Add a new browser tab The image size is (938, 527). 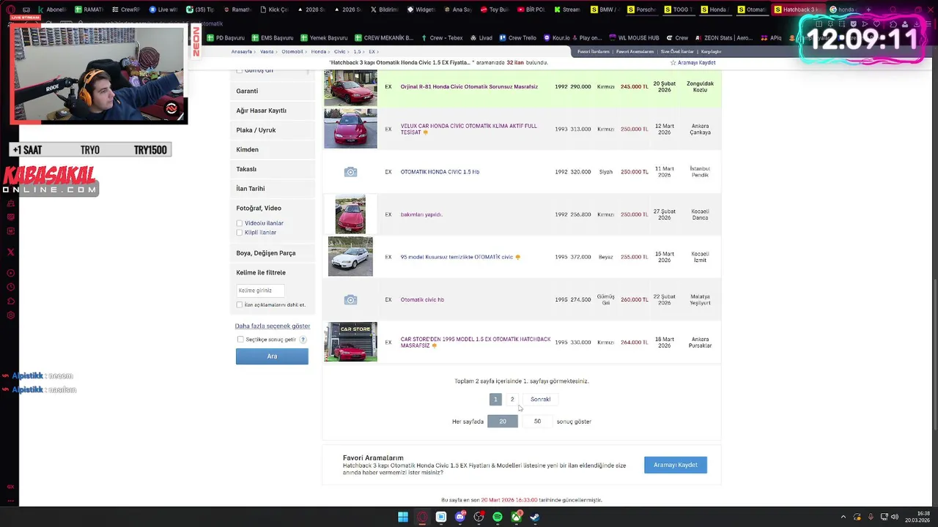point(868,10)
